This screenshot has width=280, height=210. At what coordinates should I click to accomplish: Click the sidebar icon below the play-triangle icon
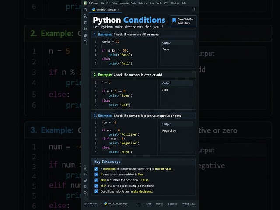pos(85,180)
